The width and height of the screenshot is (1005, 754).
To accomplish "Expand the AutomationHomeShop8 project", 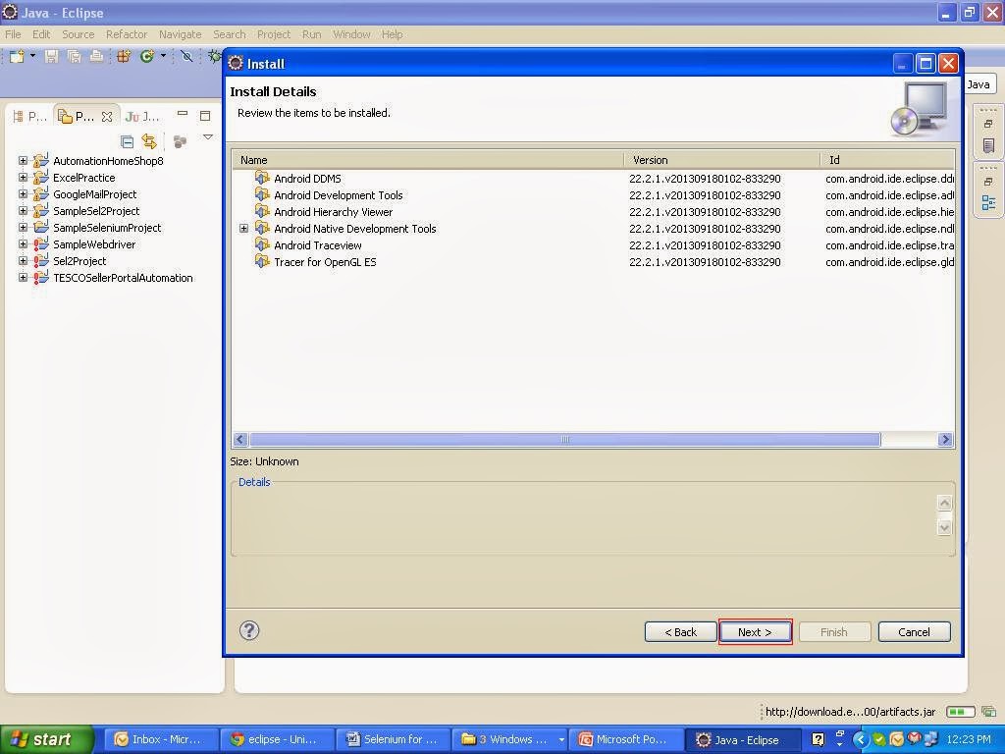I will [x=24, y=160].
